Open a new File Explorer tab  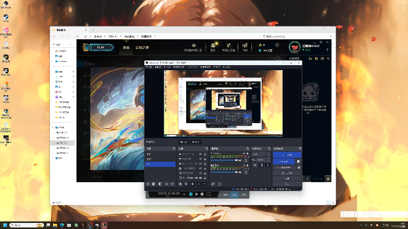(93, 30)
